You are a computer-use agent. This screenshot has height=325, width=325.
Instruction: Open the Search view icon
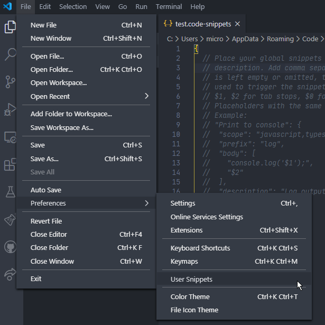[x=10, y=54]
